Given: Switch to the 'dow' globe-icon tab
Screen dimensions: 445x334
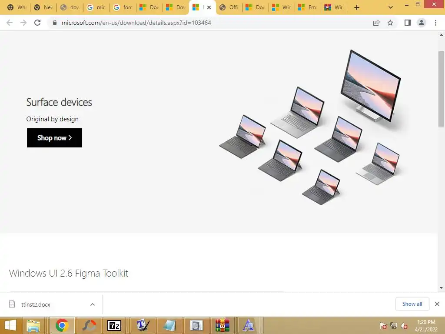Looking at the screenshot, I should pyautogui.click(x=70, y=7).
